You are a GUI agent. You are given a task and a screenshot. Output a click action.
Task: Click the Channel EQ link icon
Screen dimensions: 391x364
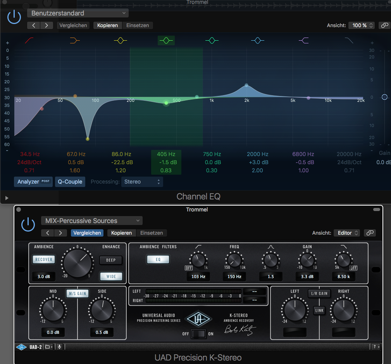[384, 25]
